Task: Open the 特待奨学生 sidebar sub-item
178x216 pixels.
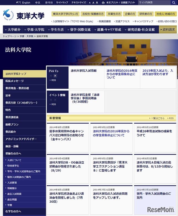Action: pos(24,166)
